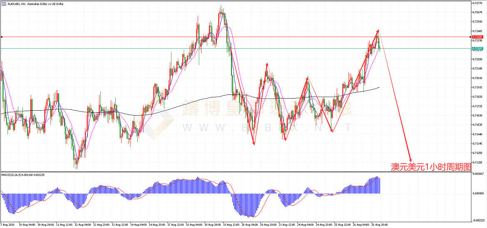Select the green horizontal bid price line

pyautogui.click(x=208, y=49)
